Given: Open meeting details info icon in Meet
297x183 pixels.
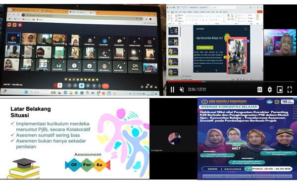Looking at the screenshot, I should 142,87.
